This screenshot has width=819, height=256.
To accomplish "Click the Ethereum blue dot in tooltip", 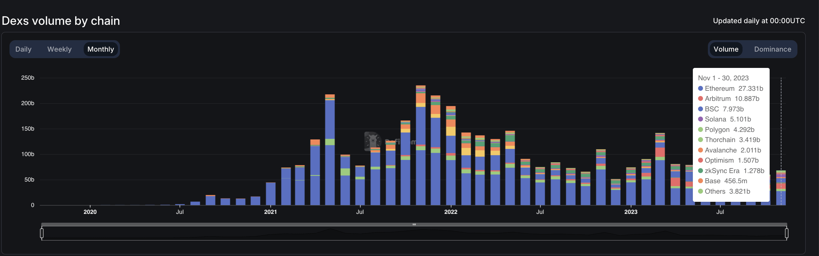I will 700,88.
